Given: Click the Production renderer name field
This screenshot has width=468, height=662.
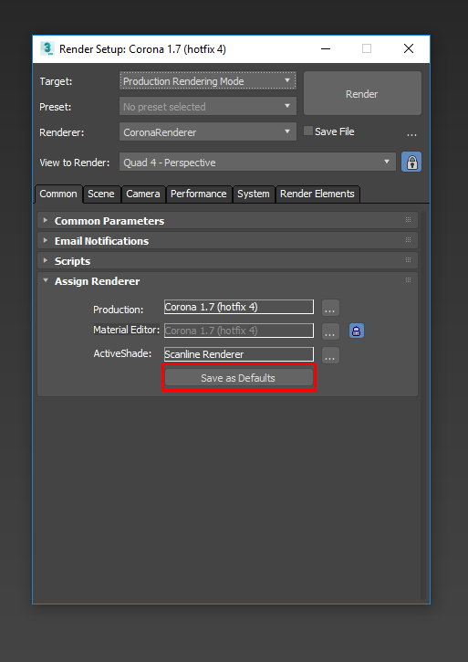Looking at the screenshot, I should (239, 307).
